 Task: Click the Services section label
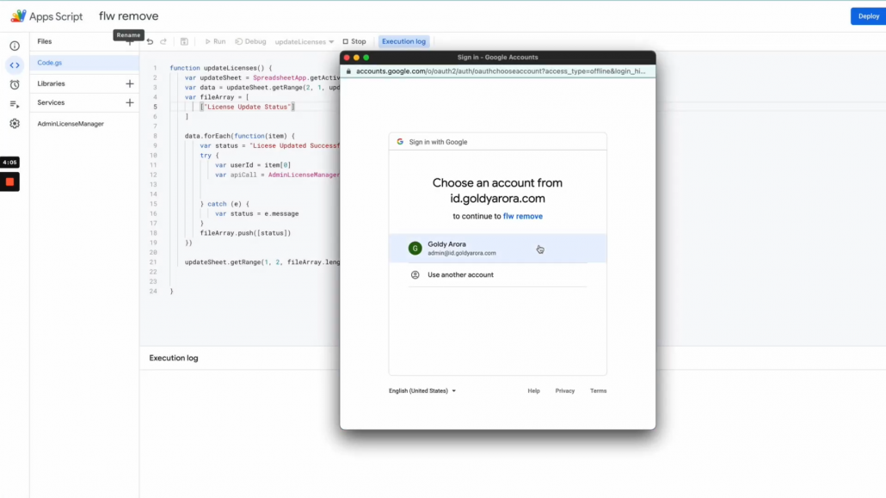point(51,103)
